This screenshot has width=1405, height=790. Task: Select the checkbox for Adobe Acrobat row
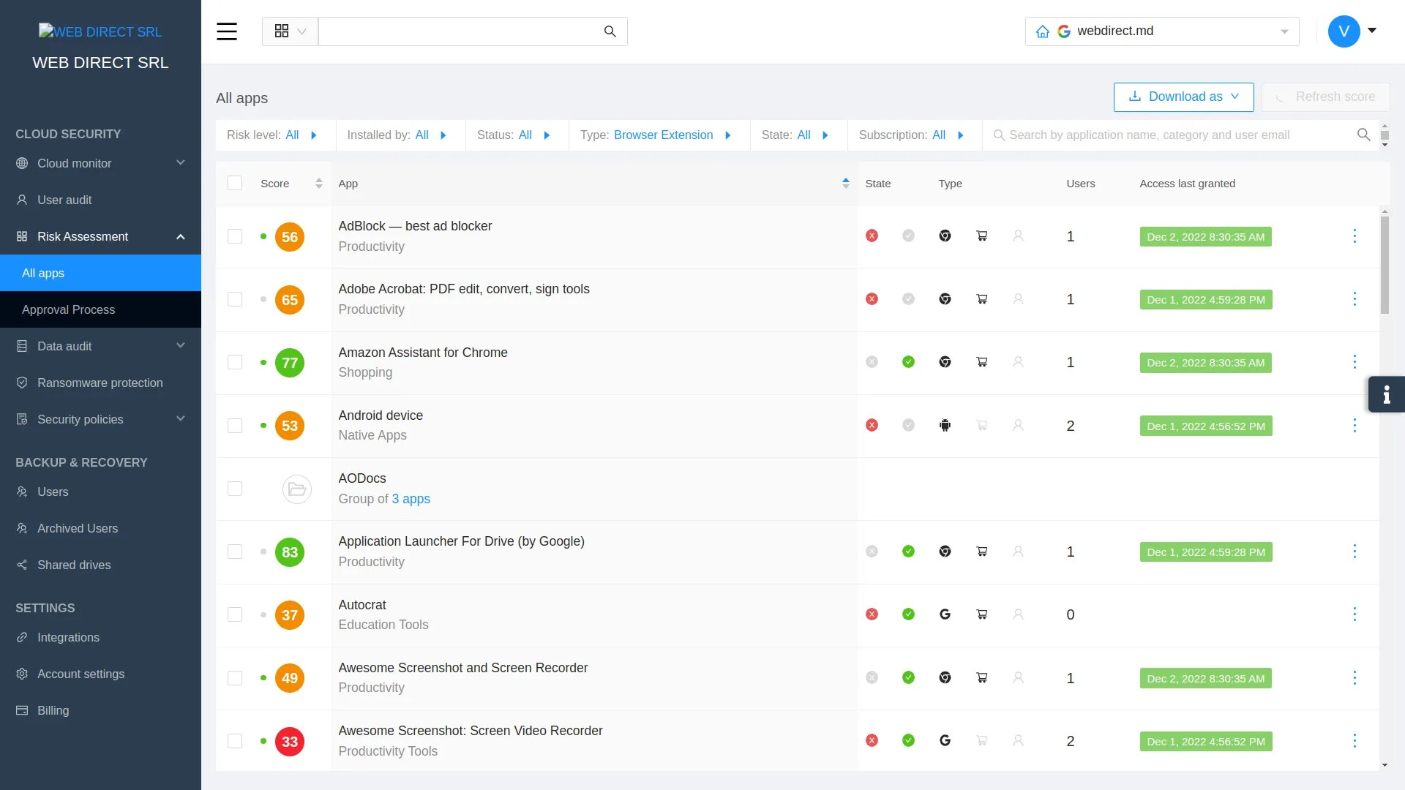pyautogui.click(x=234, y=299)
